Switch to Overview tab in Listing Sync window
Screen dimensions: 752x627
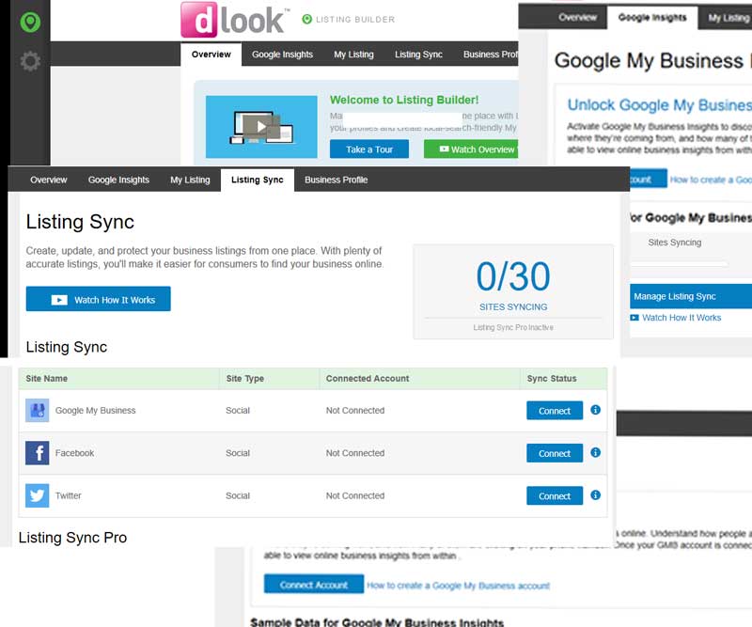tap(49, 180)
